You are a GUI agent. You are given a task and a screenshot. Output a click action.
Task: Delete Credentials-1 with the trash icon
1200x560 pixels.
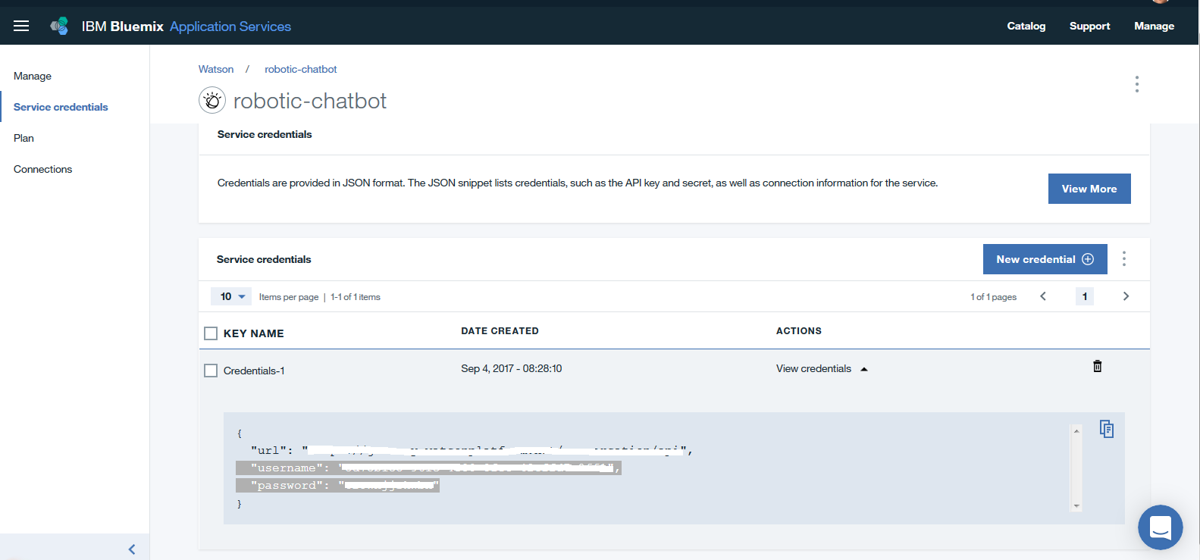click(x=1097, y=367)
